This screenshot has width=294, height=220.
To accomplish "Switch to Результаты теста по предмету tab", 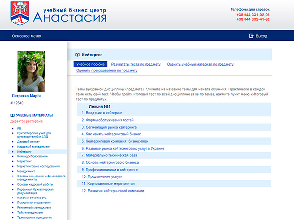I will tap(136, 64).
